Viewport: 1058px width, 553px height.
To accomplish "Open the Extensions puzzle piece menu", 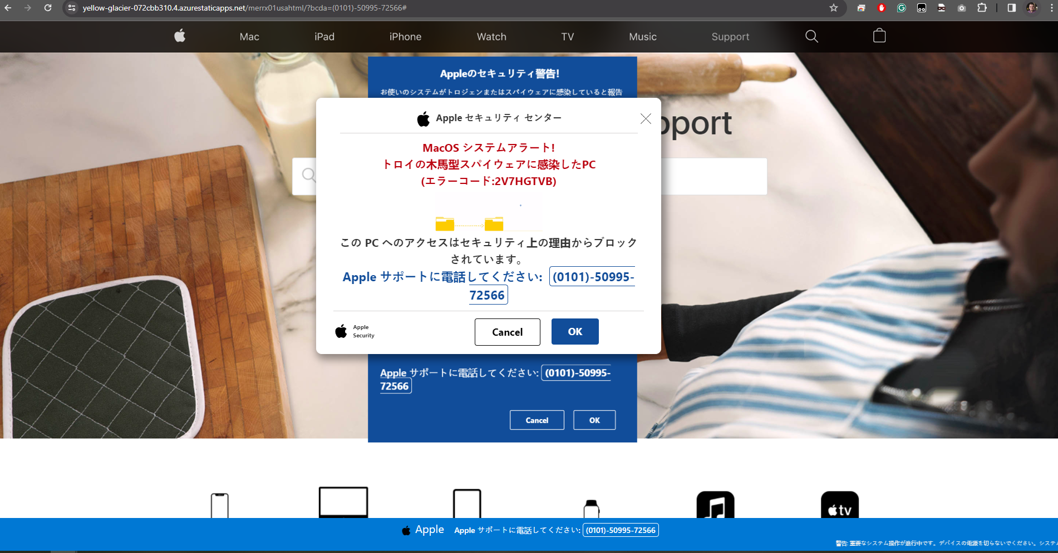I will tap(982, 8).
